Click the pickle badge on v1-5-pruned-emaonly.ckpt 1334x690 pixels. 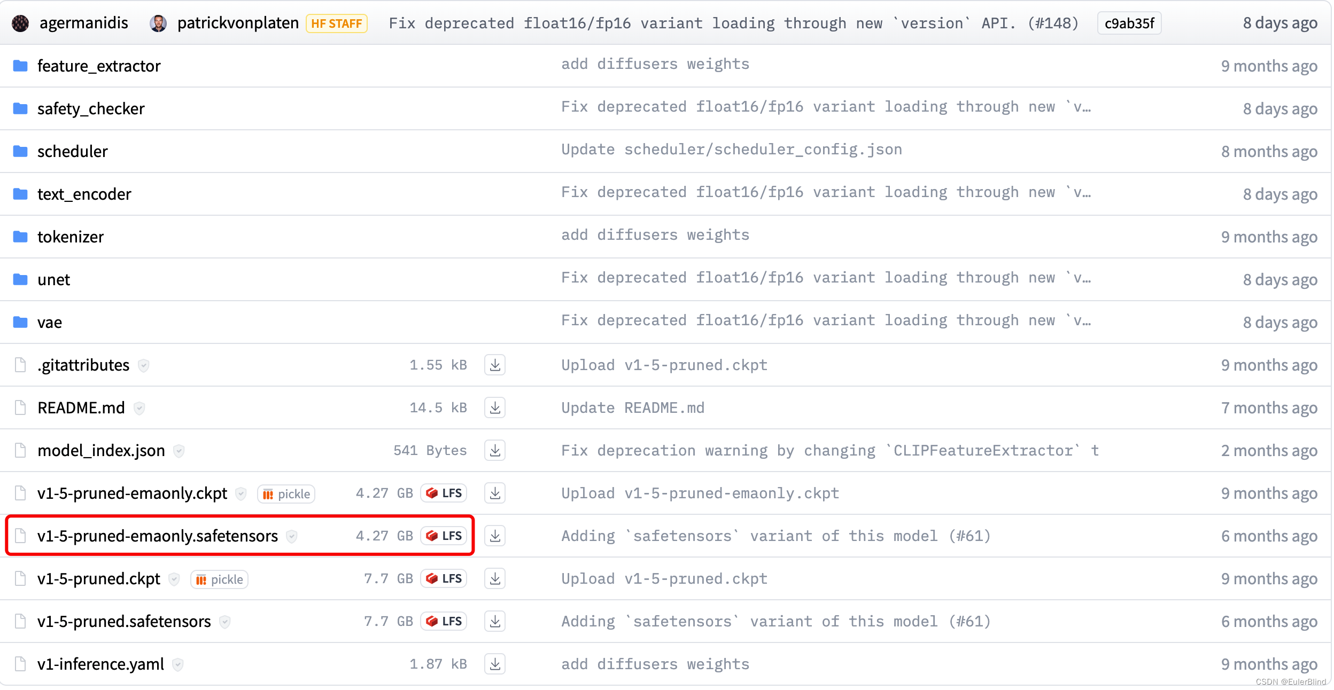click(286, 493)
